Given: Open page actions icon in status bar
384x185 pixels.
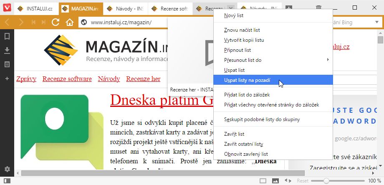Looking at the screenshot, I should click(288, 181).
